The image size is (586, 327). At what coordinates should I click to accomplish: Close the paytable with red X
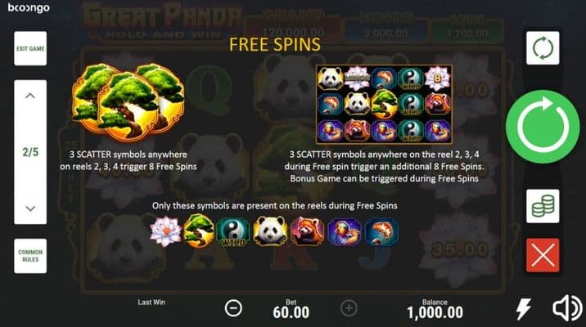click(543, 255)
